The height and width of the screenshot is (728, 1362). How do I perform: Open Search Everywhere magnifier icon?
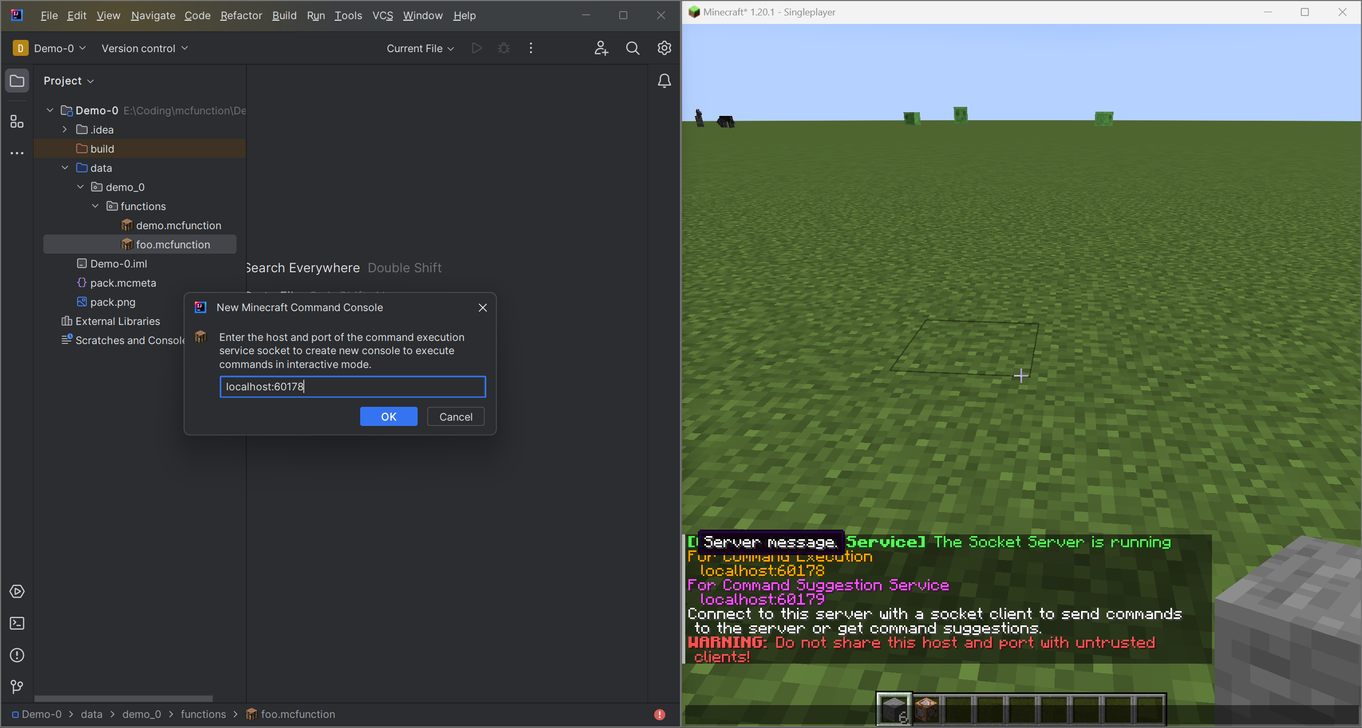[x=633, y=48]
